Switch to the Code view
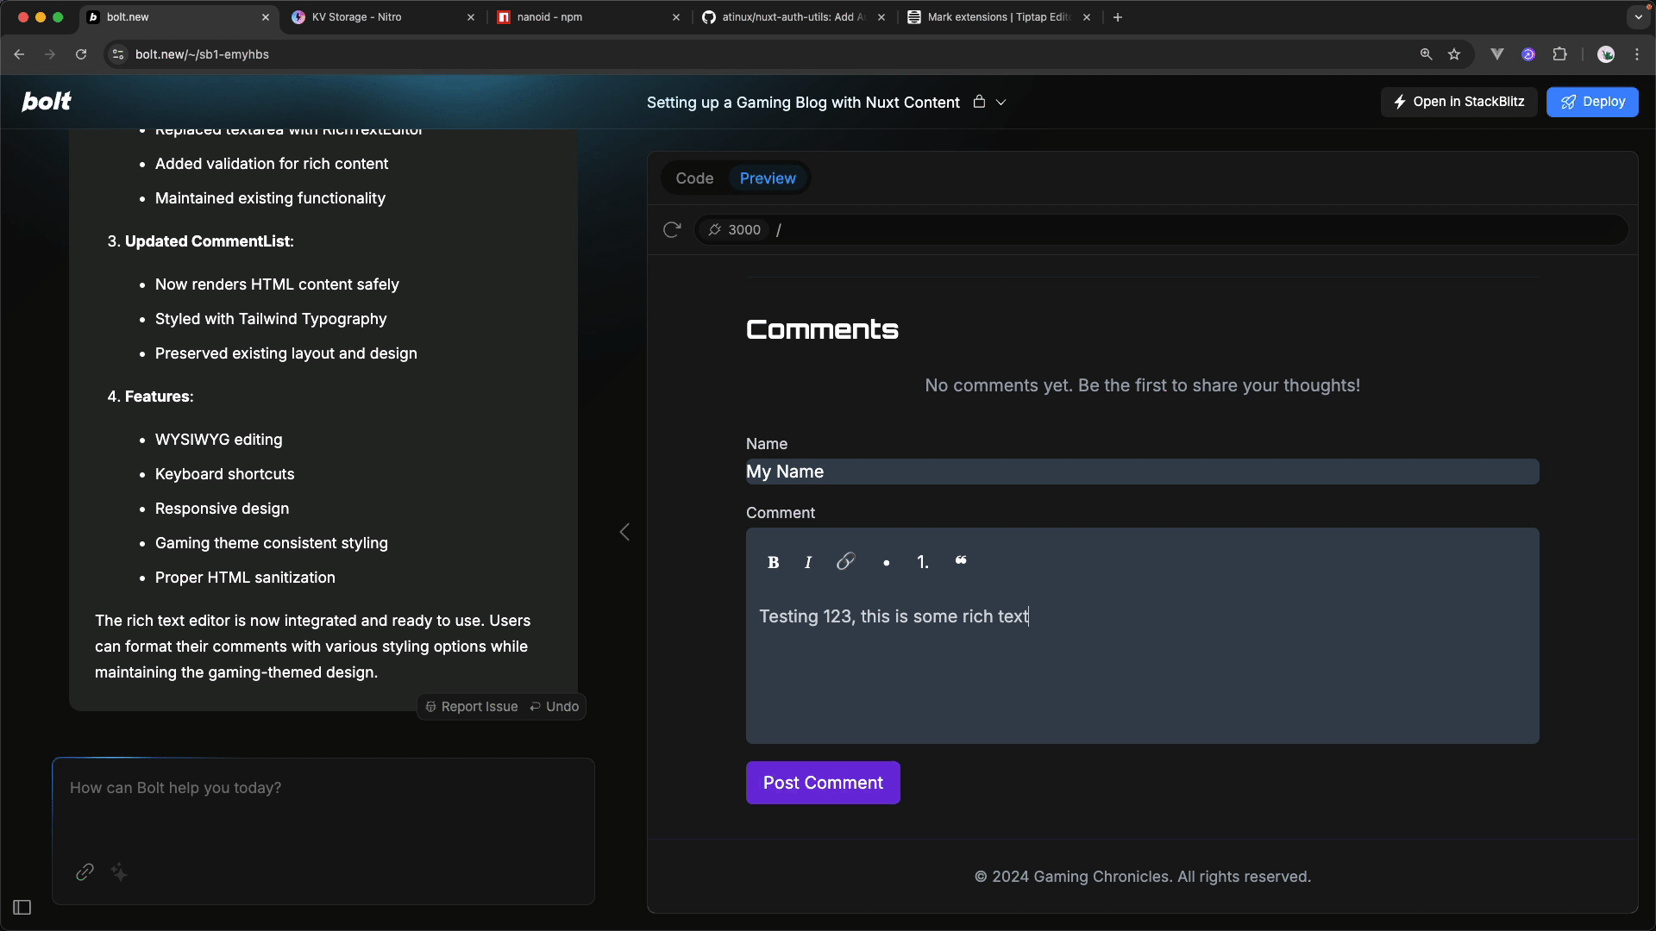 point(694,178)
